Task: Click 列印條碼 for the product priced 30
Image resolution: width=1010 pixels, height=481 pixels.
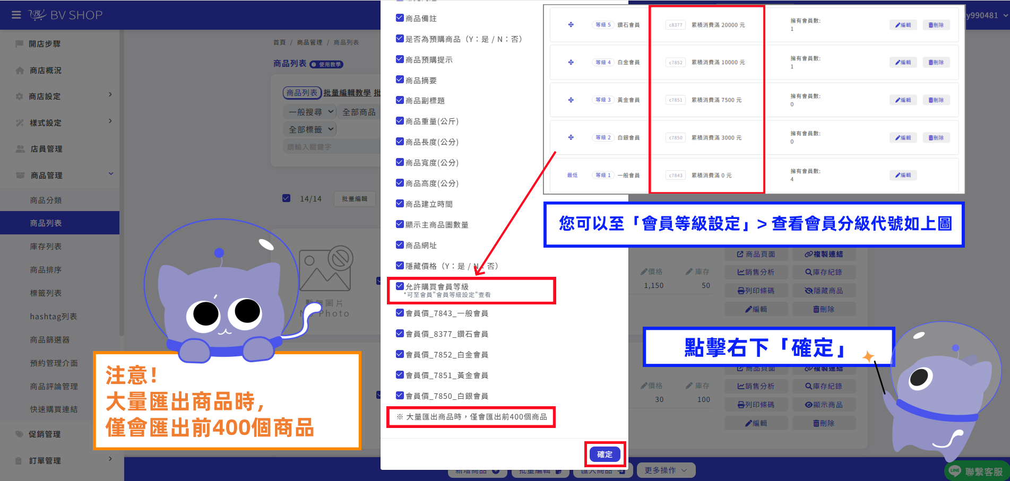Action: (x=756, y=405)
